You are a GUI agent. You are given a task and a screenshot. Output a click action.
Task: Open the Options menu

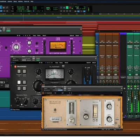click(x=10, y=1)
